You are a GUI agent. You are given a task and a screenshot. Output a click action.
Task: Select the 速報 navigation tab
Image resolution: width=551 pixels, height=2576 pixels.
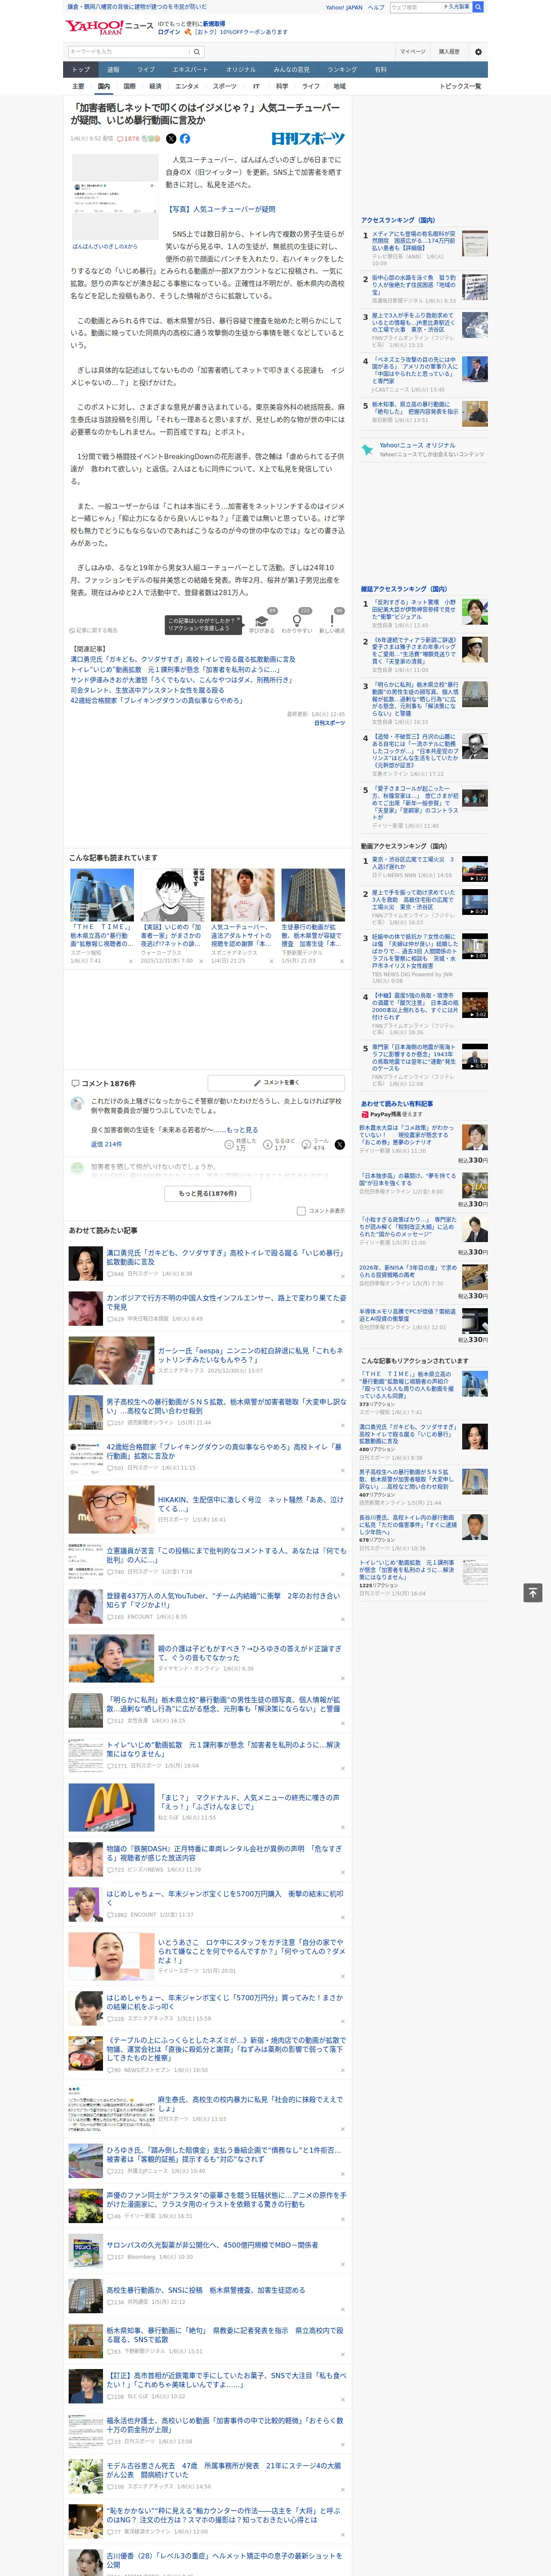pos(113,70)
